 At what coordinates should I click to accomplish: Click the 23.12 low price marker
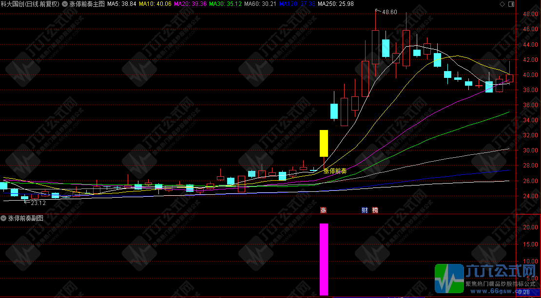[38, 203]
